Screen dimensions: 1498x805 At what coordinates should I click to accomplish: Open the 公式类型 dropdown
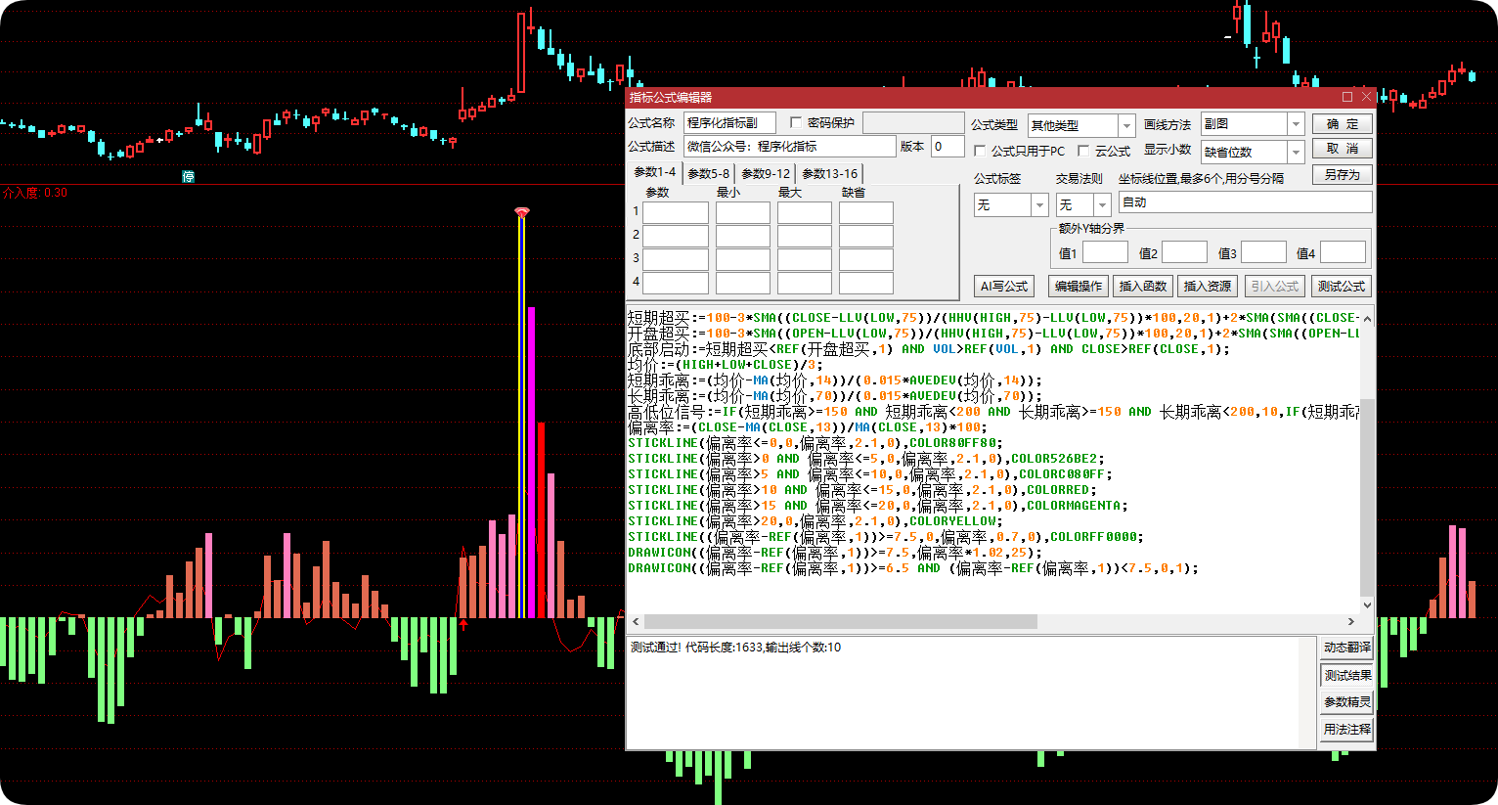pos(1126,125)
